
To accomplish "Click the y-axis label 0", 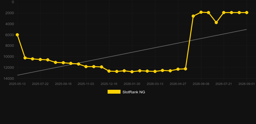I will (13, 2).
